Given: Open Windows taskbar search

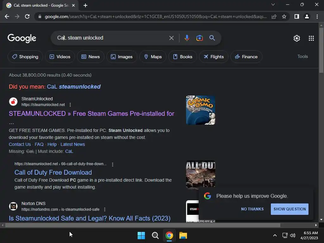Looking at the screenshot, I should pyautogui.click(x=155, y=235).
